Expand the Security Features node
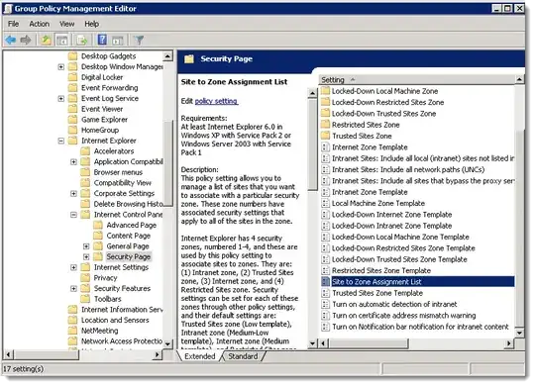 (x=73, y=289)
